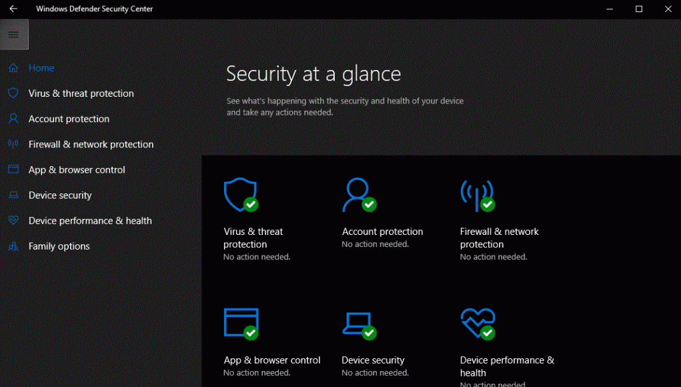
Task: Click the Firewall antenna icon in sidebar
Action: [13, 144]
